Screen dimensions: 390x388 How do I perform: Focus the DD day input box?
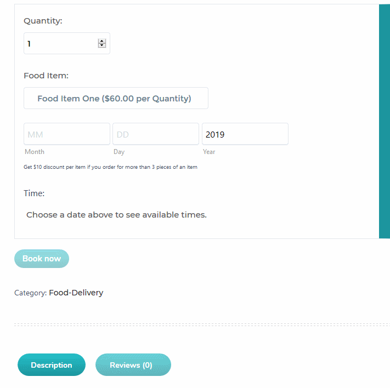coord(156,134)
